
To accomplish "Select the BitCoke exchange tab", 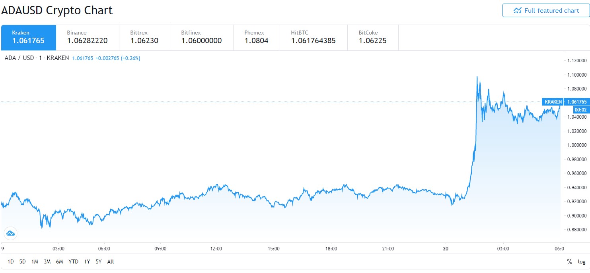I will click(373, 37).
